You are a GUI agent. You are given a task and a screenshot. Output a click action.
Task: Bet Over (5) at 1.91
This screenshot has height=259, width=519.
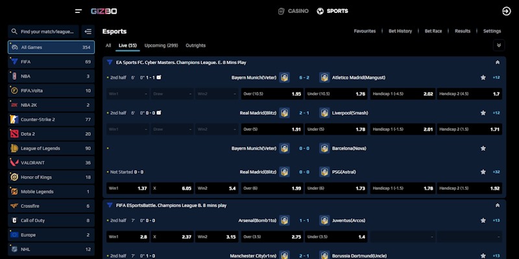[272, 129]
